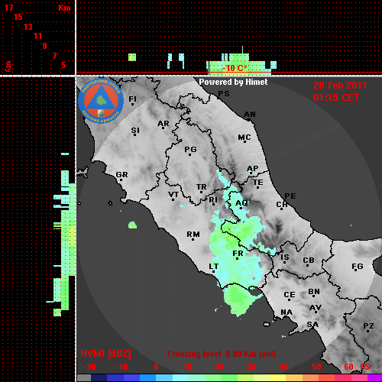Click the SA city label
The width and height of the screenshot is (382, 382).
click(x=312, y=325)
